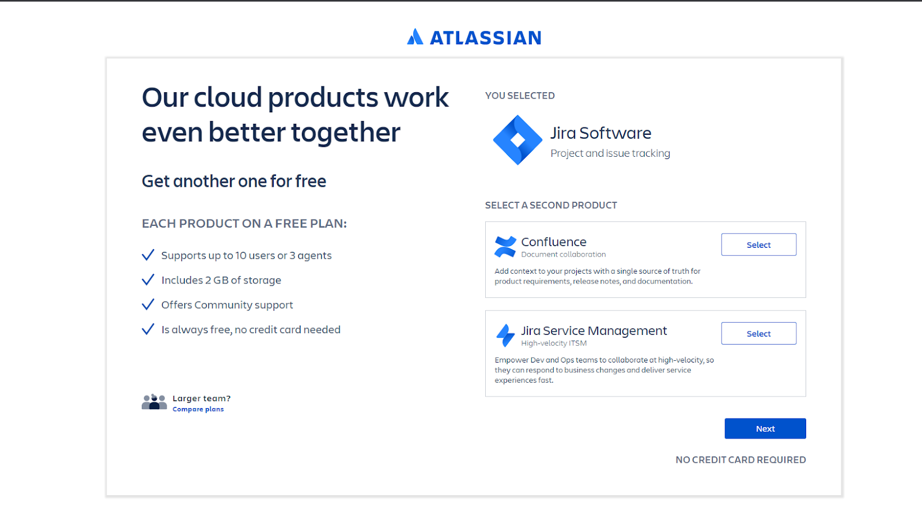922x521 pixels.
Task: Click the larger team people icon
Action: [154, 402]
